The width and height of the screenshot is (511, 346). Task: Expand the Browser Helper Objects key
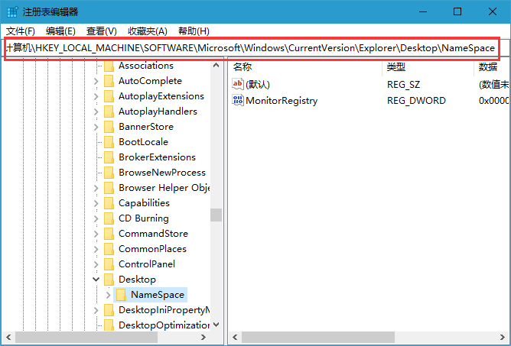[96, 188]
